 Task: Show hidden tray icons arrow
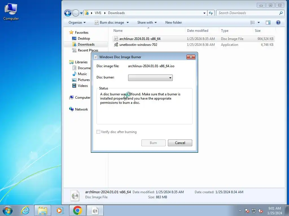pos(240,211)
